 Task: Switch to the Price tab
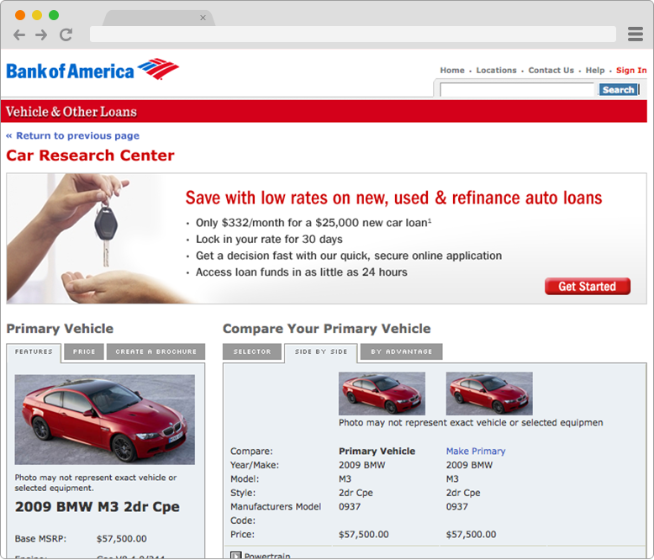84,351
